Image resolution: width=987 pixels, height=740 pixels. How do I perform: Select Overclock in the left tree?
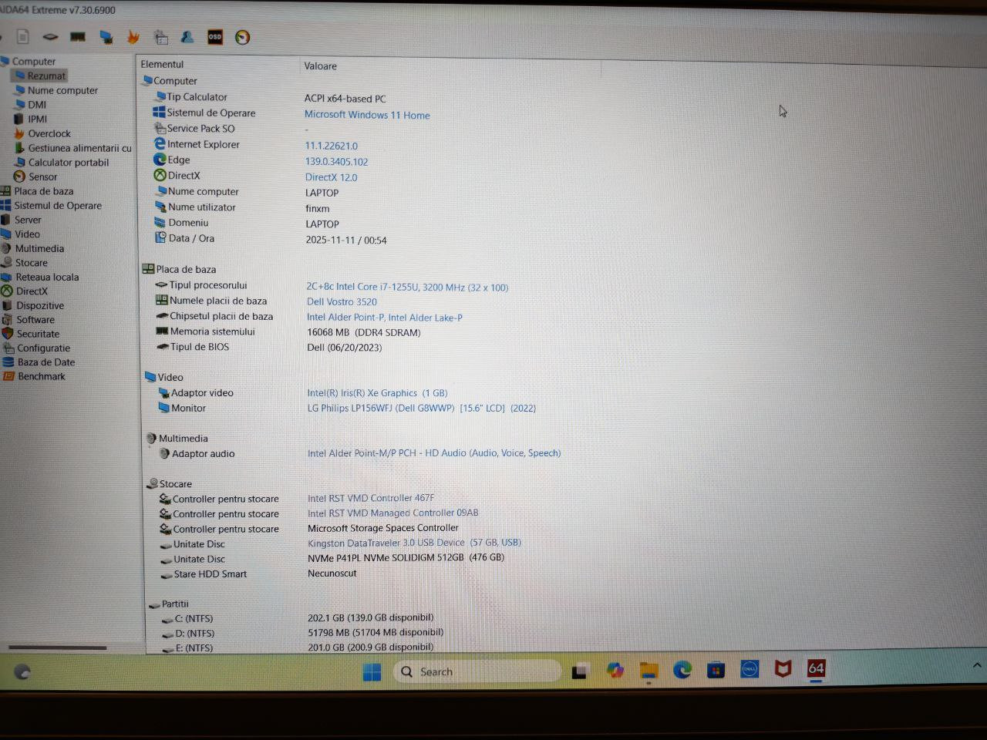(49, 133)
